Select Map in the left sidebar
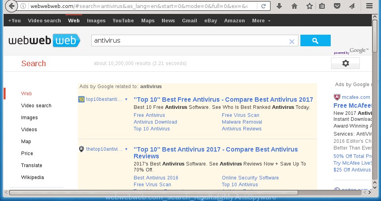Screen dimensions: 381x201 (26, 142)
